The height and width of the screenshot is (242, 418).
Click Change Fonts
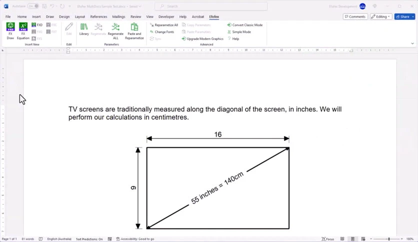coord(162,31)
